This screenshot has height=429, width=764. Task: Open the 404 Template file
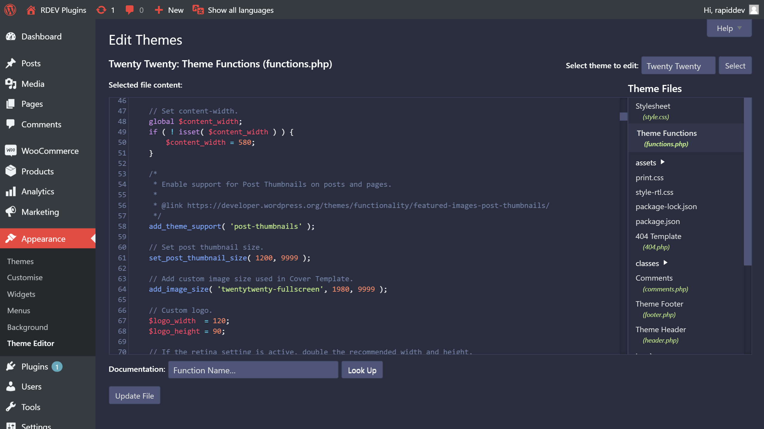coord(658,241)
